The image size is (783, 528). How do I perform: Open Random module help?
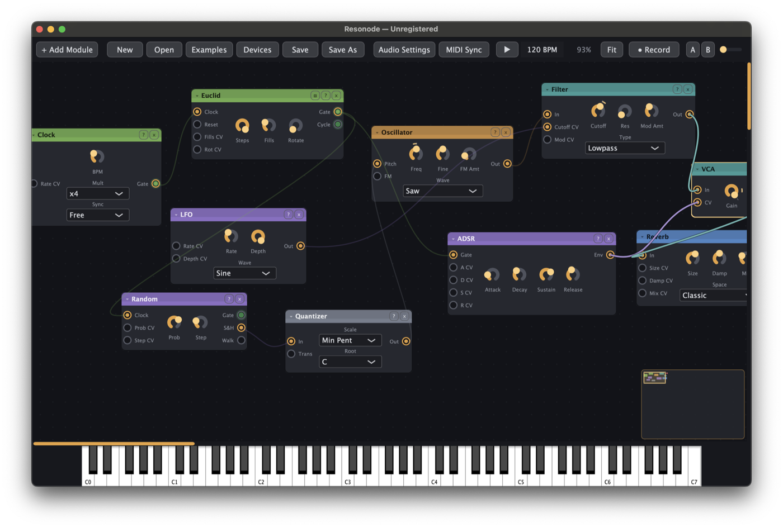pyautogui.click(x=229, y=299)
